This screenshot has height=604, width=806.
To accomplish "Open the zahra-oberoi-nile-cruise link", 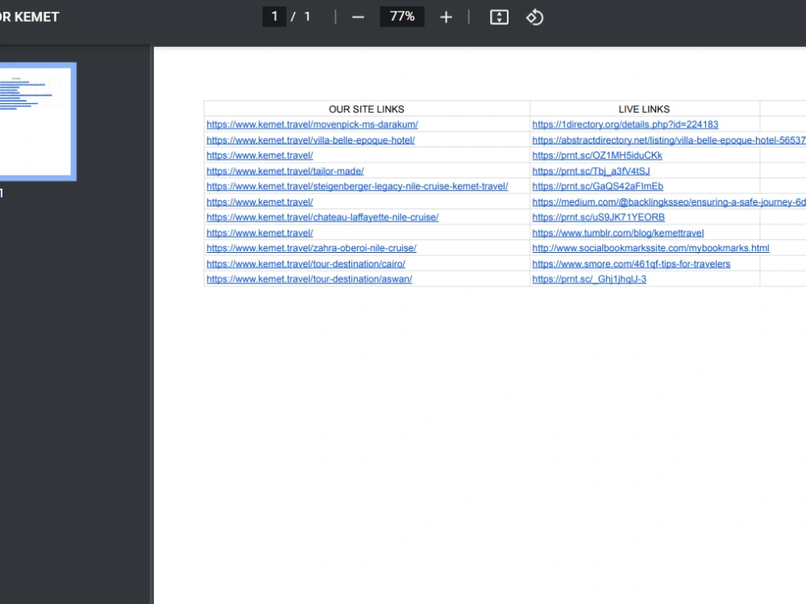I will point(311,247).
